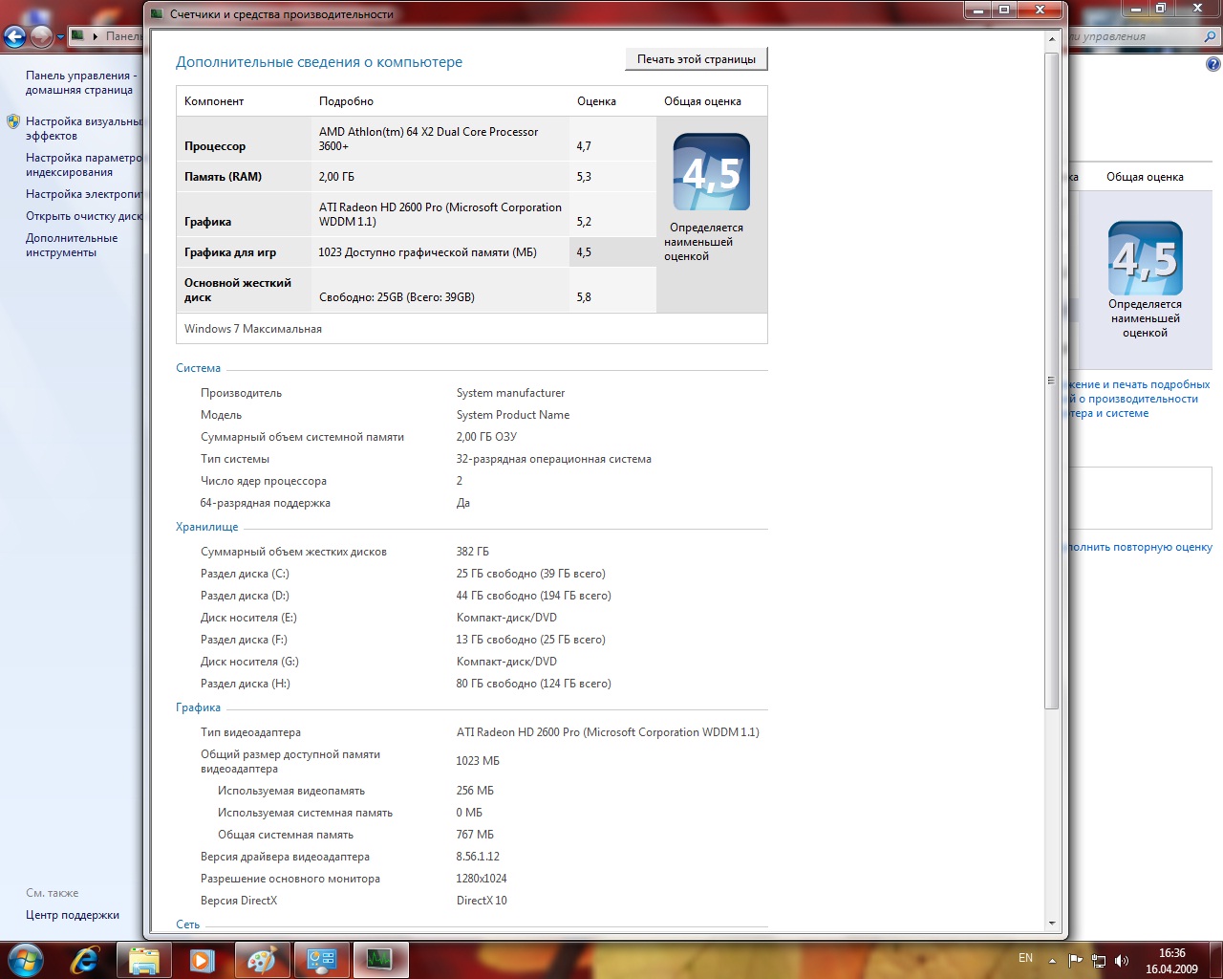Image resolution: width=1223 pixels, height=979 pixels.
Task: Click the network tray icon
Action: 1099,960
